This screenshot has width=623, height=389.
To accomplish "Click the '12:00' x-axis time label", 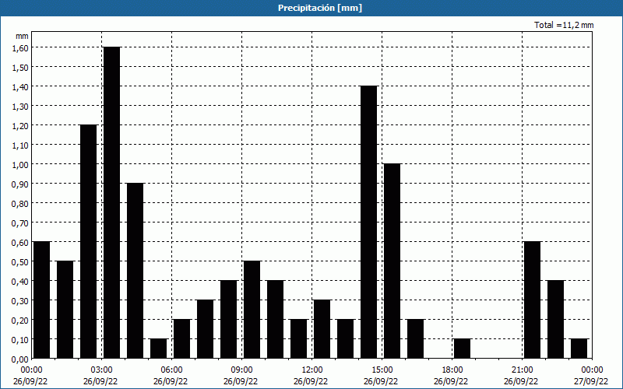I will (x=312, y=370).
